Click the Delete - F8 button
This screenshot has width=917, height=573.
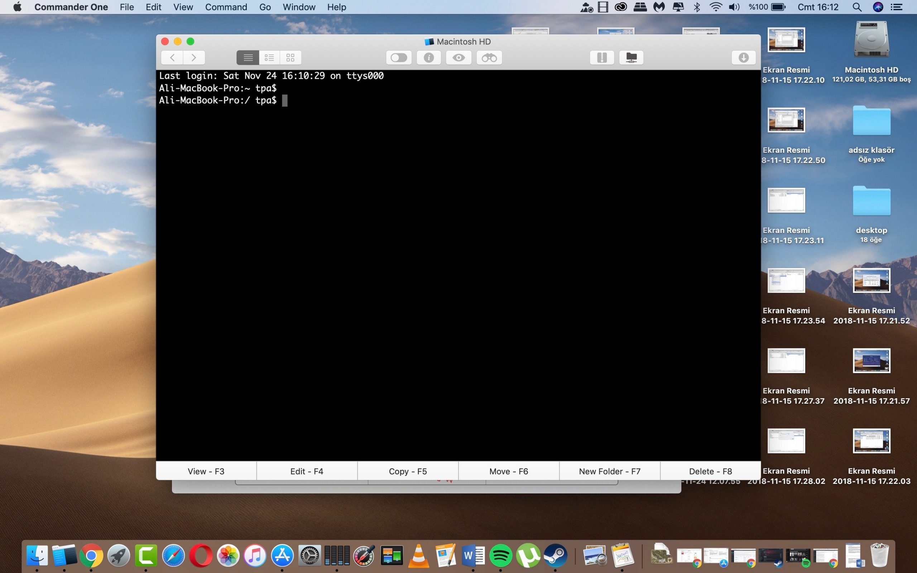coord(710,471)
